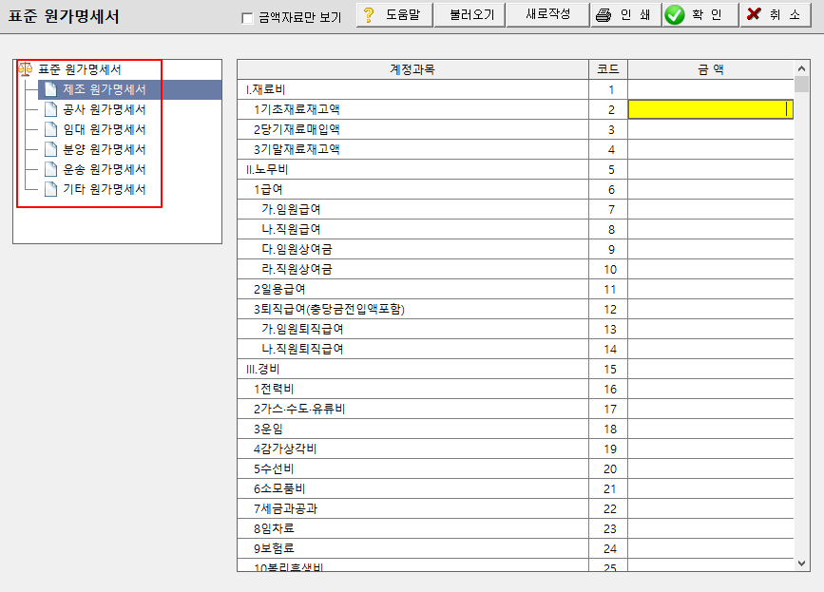Click the 3퇴직급여(충당금전입액포함) row label

coord(329,309)
